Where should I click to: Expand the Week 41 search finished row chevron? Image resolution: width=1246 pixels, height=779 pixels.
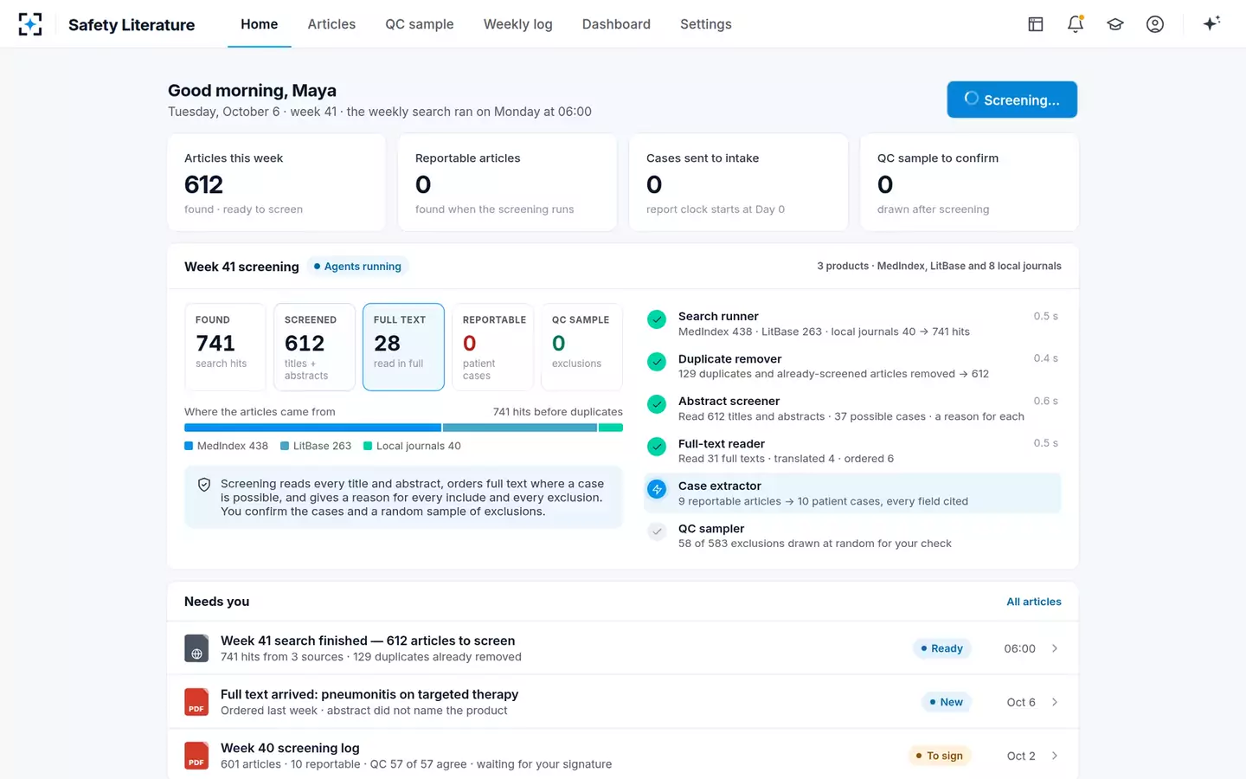pos(1055,648)
